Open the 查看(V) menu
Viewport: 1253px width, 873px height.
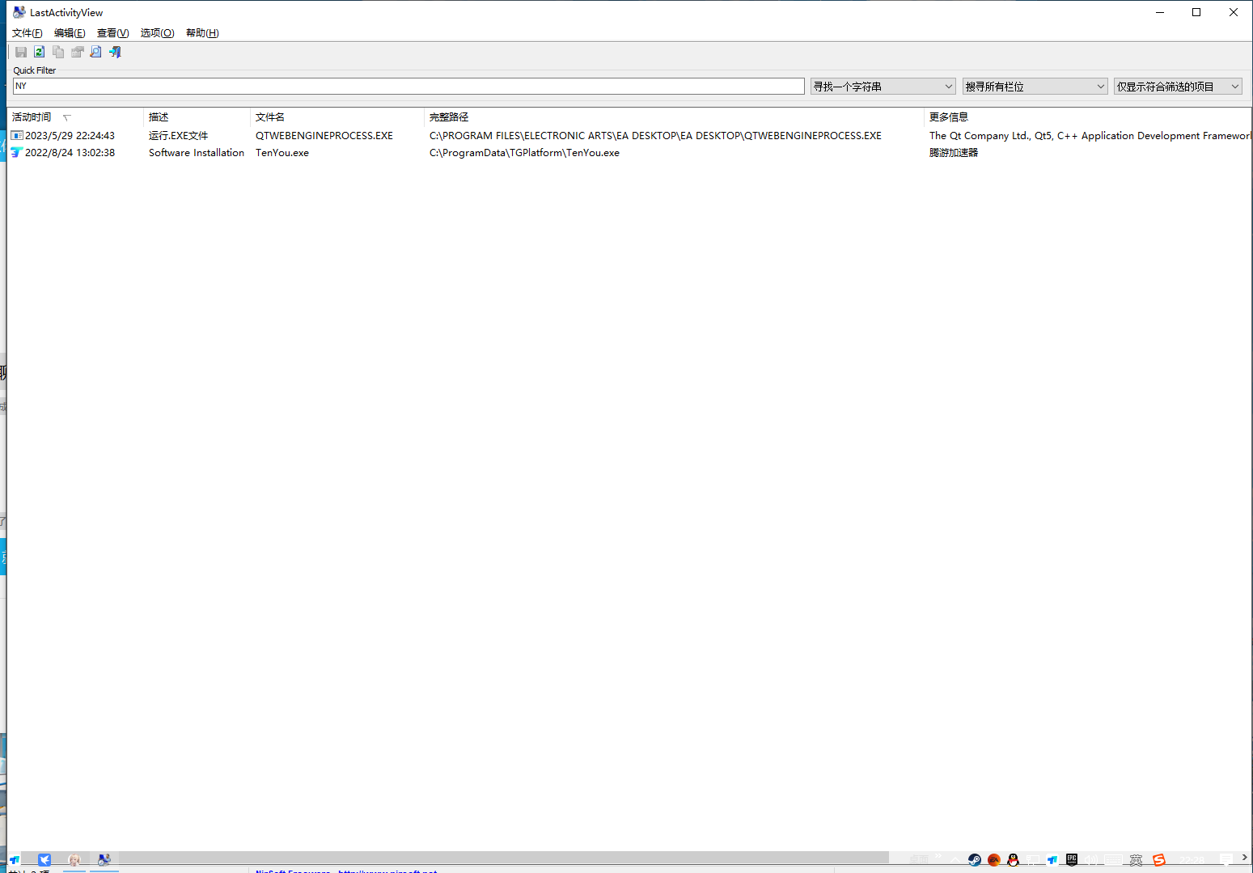click(112, 33)
